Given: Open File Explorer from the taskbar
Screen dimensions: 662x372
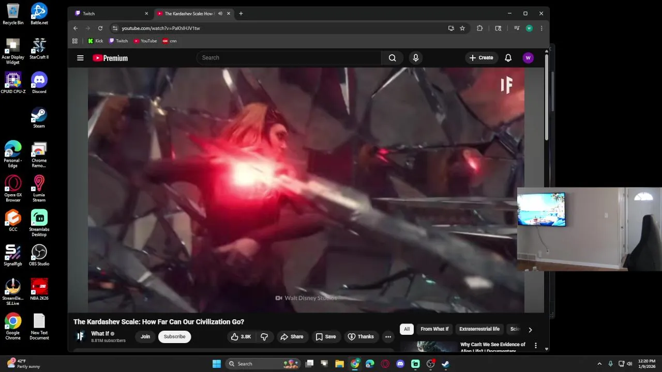Looking at the screenshot, I should coord(339,364).
